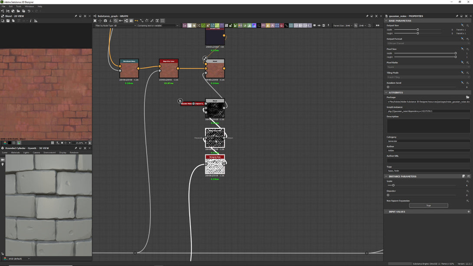
Task: Click the pink letter A node icon
Action: pos(273,26)
